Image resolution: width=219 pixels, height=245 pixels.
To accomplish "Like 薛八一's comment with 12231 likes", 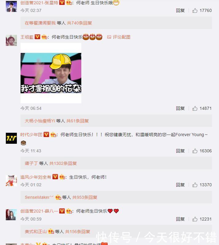I will point(195,219).
